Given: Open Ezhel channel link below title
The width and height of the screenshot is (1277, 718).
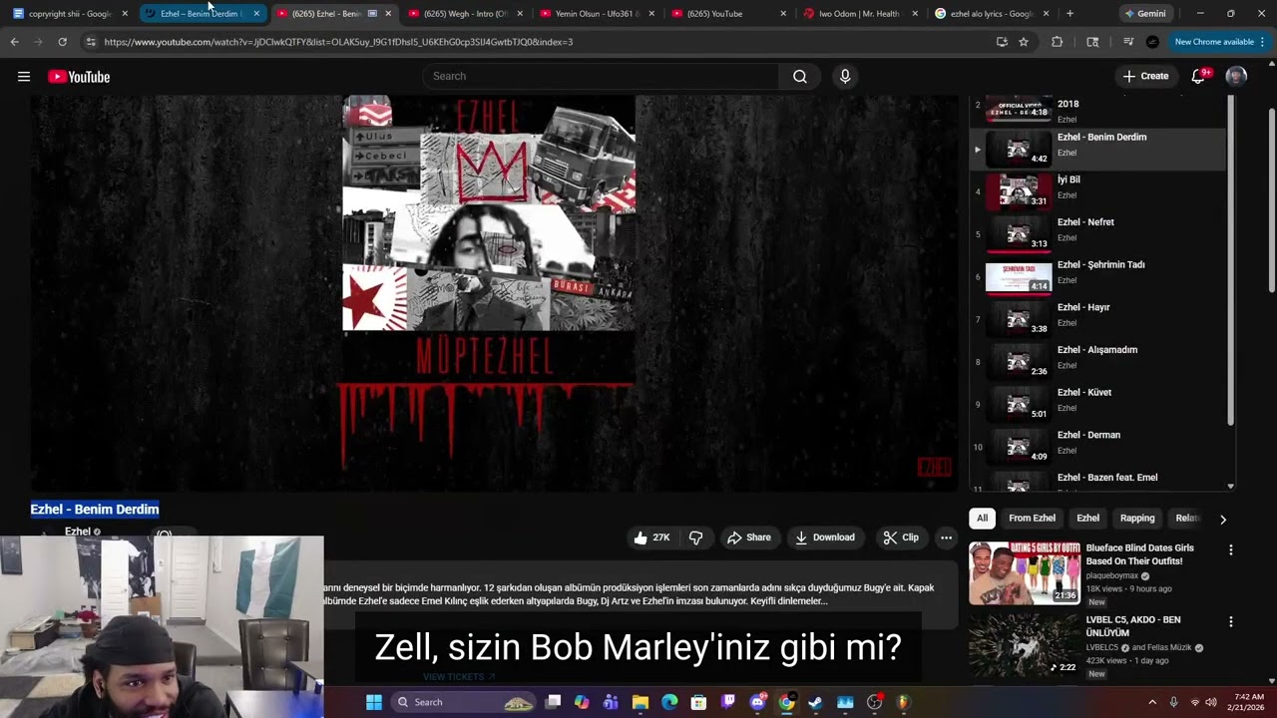Looking at the screenshot, I should click(78, 532).
